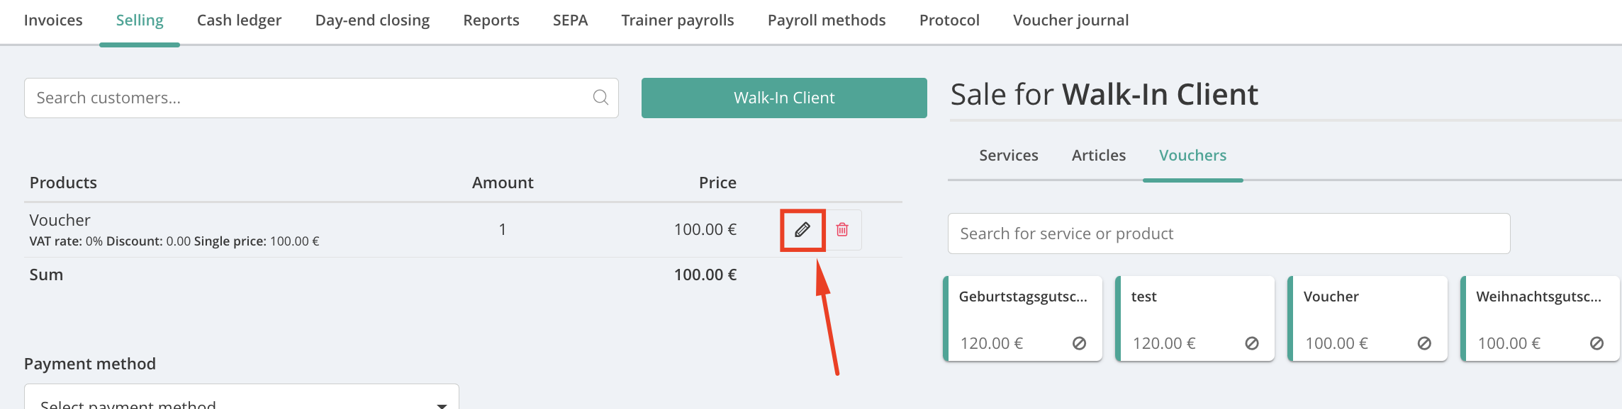Delete the Voucher row with trash icon
This screenshot has height=409, width=1622.
pyautogui.click(x=842, y=229)
